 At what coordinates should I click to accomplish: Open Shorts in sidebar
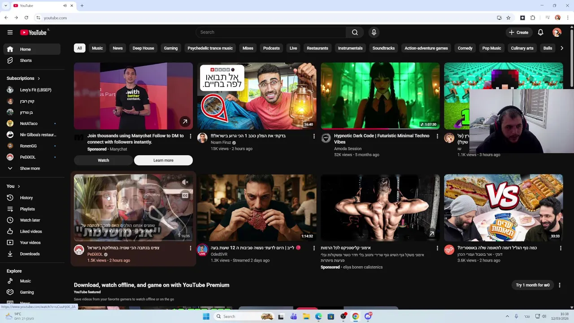coord(31,61)
